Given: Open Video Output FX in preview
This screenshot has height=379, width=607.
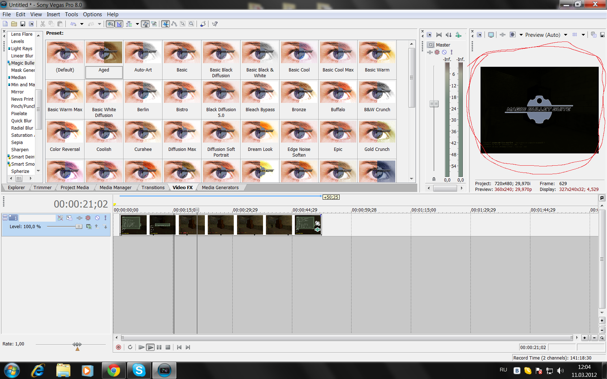Looking at the screenshot, I should (503, 35).
